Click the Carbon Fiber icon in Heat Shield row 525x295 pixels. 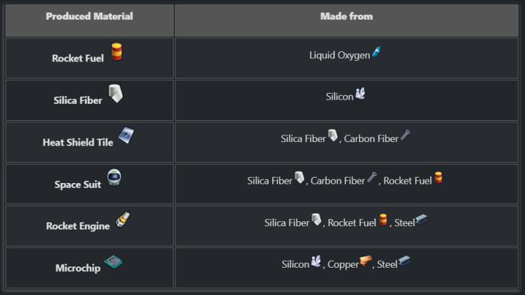coord(405,135)
